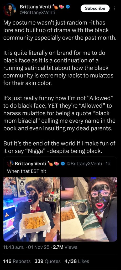Viewport: 121px width, 270px height.
Task: Open the 339 Quotes list
Action: [x=48, y=261]
